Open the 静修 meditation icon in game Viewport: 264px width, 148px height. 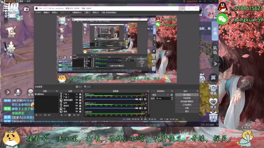(x=11, y=47)
